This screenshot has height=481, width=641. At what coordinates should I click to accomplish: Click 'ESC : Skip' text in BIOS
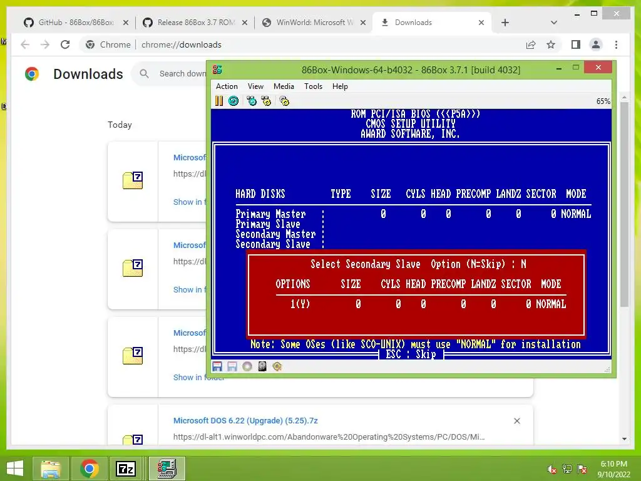(411, 354)
